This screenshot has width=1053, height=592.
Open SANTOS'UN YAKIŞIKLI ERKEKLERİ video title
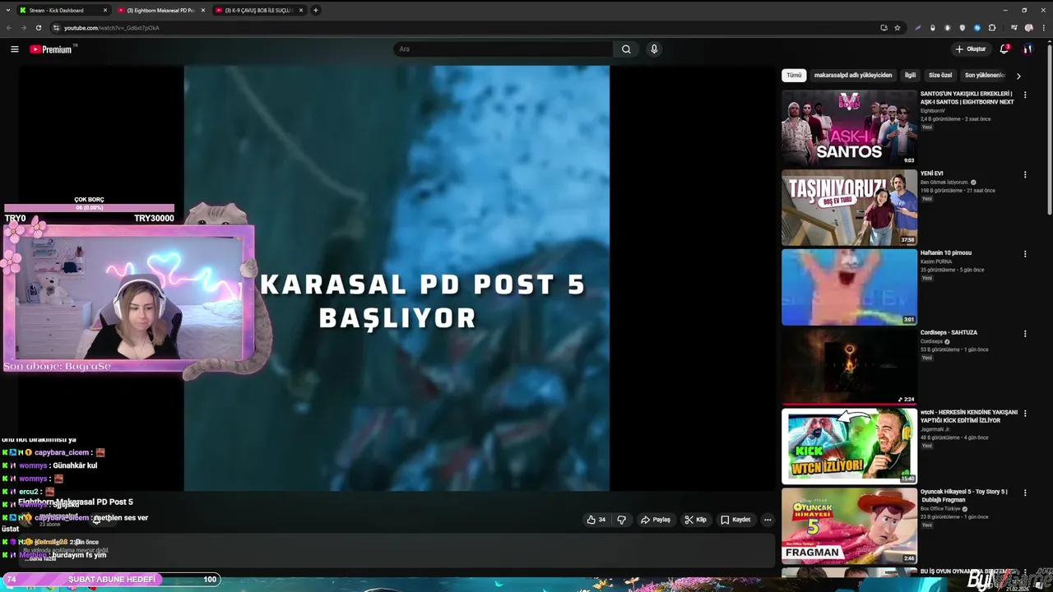click(967, 98)
